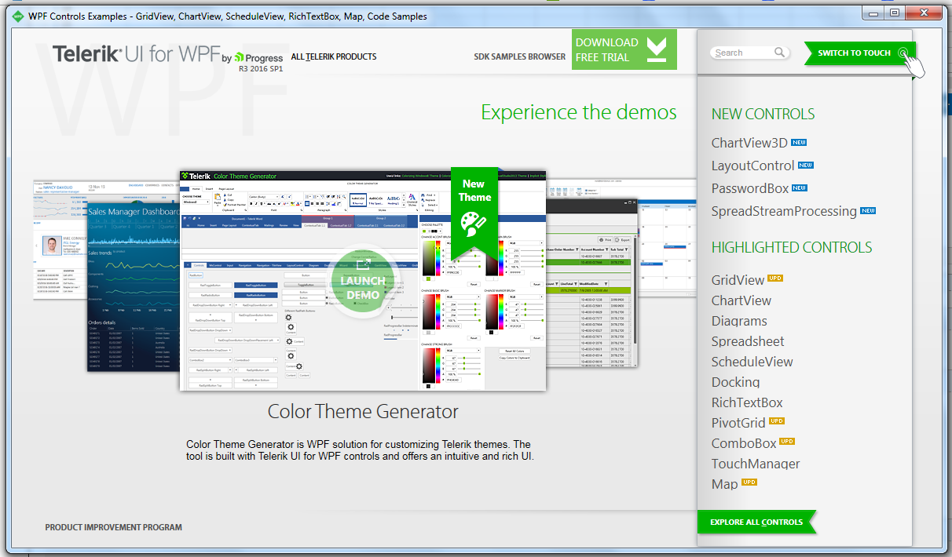The width and height of the screenshot is (952, 557).
Task: Click Switch to Touch button
Action: (x=859, y=53)
